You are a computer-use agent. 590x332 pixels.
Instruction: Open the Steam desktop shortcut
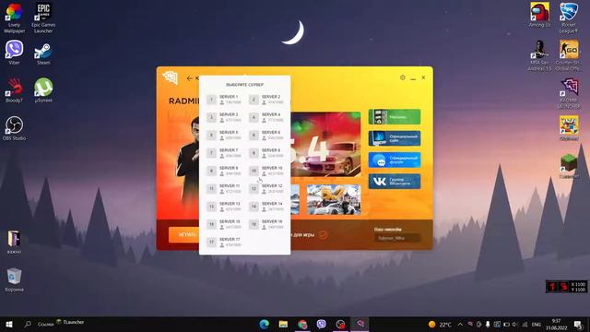43,53
